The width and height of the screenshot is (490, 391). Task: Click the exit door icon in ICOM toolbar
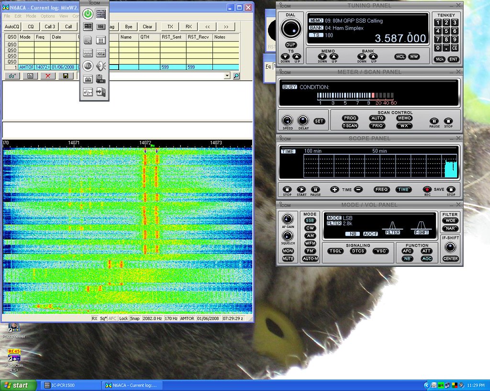tap(100, 92)
